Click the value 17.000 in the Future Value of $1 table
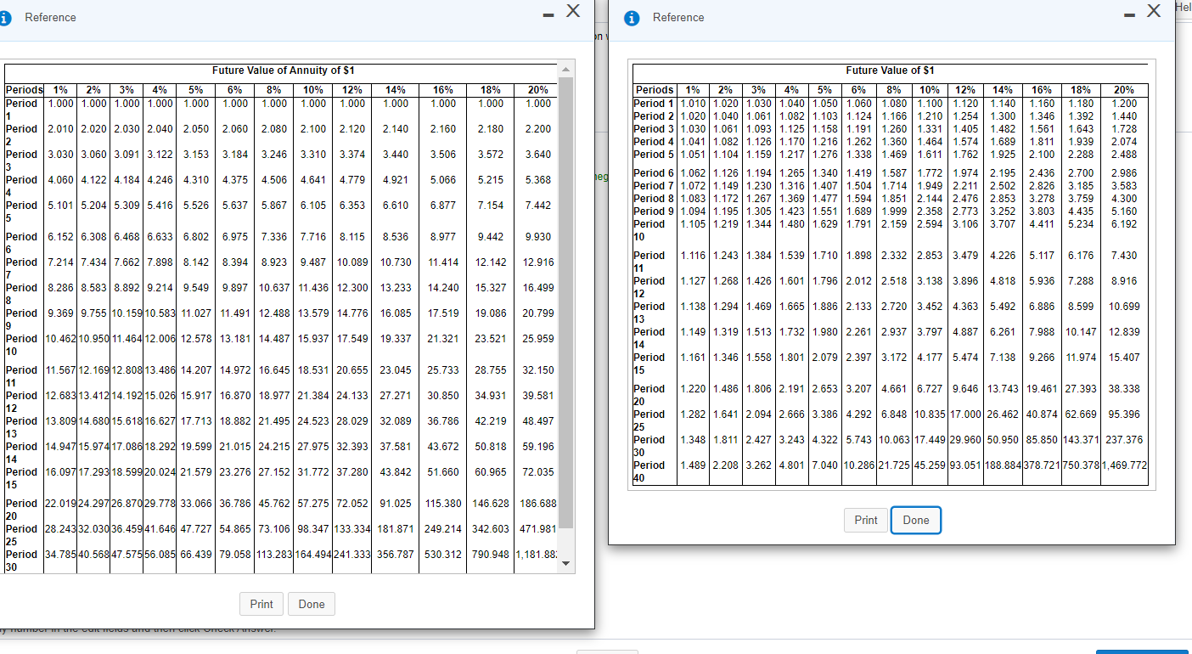 tap(966, 414)
